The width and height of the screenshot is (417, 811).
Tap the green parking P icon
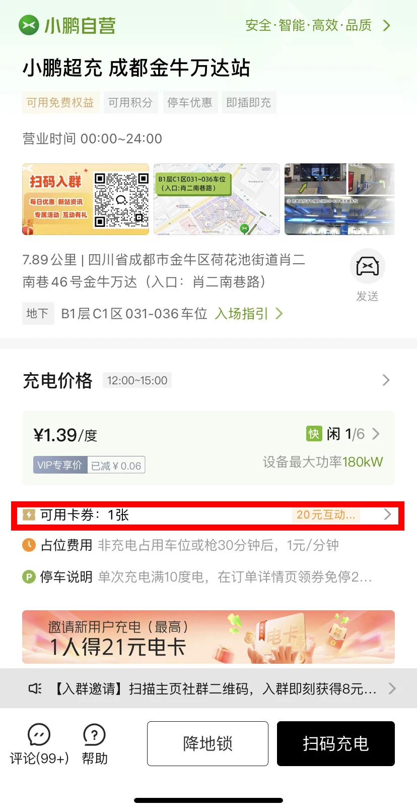click(29, 576)
